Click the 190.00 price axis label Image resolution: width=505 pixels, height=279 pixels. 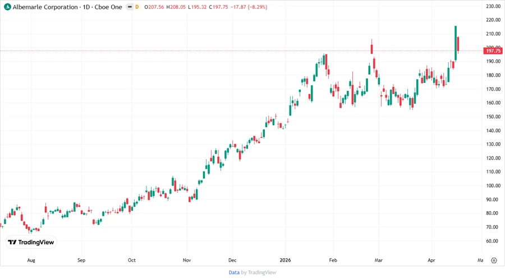pyautogui.click(x=493, y=62)
